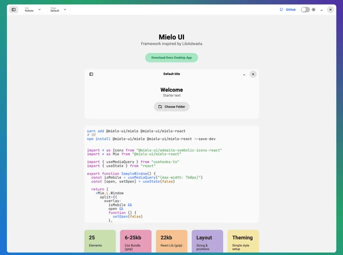Click the yarn add command line

pos(136,131)
